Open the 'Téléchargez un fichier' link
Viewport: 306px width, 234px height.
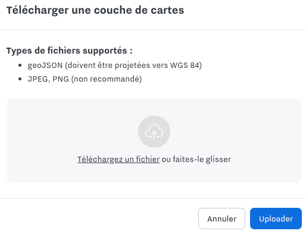[118, 160]
